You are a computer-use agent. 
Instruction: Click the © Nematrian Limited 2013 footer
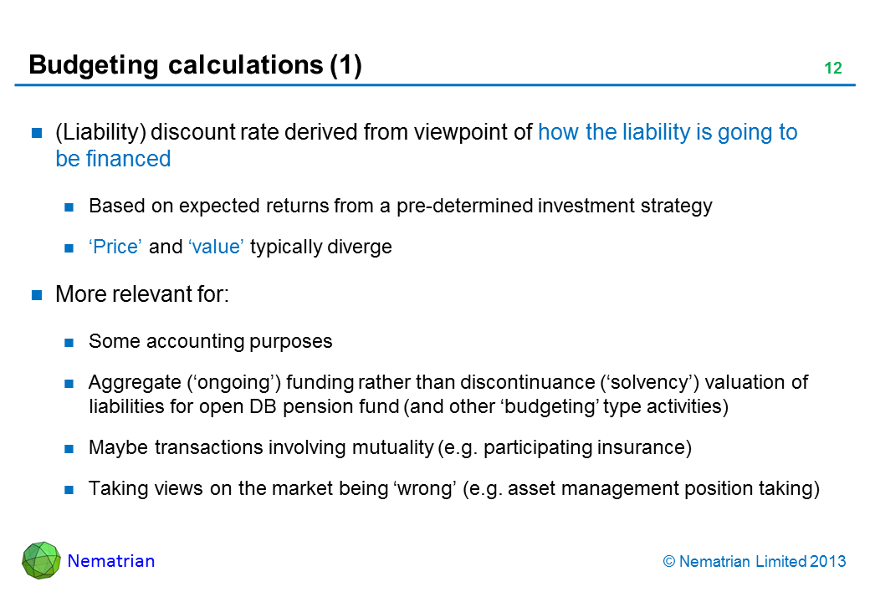[x=754, y=562]
